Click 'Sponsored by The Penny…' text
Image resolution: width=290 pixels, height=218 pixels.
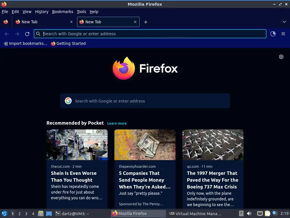click(141, 204)
